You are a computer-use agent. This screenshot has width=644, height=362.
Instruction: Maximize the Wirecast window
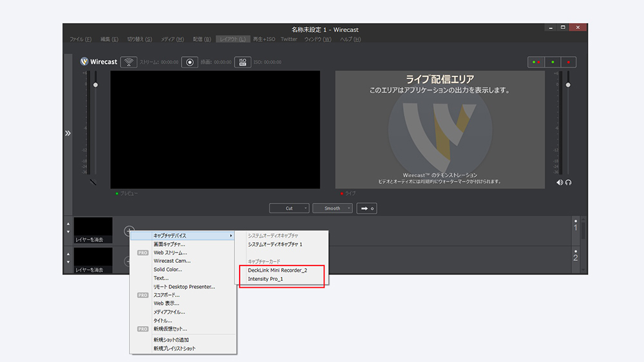(x=563, y=28)
